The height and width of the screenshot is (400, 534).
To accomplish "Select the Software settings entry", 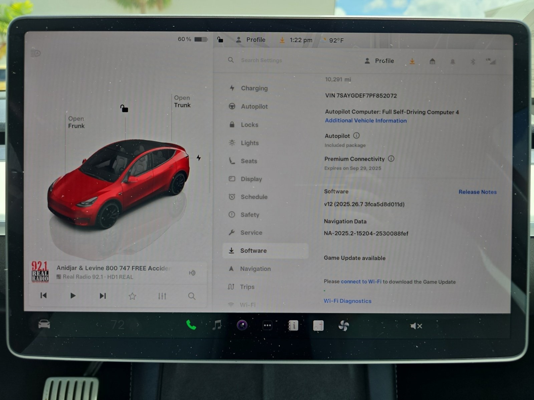I will 265,251.
